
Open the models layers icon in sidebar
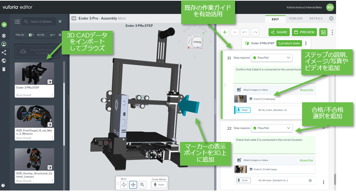point(4,36)
